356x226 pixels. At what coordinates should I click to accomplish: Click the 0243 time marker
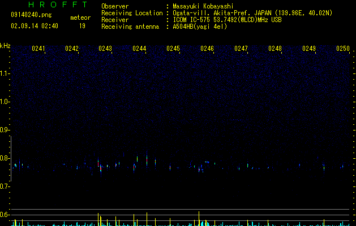click(105, 49)
